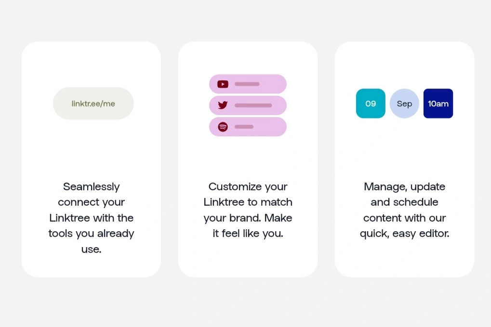
Task: Click the Spotify icon
Action: tap(223, 127)
